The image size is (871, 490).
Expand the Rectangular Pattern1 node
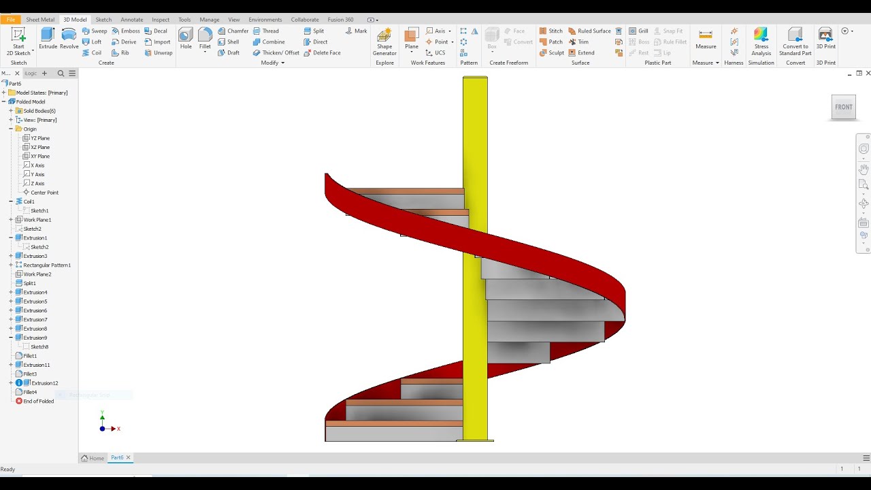11,265
